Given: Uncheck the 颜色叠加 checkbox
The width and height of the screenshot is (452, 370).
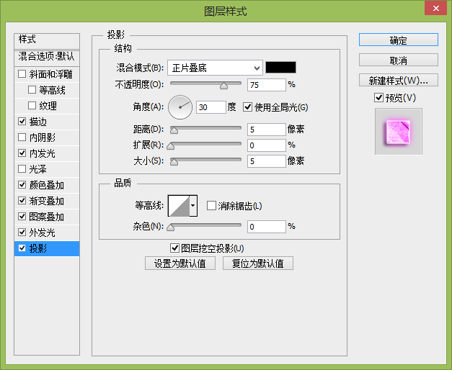Looking at the screenshot, I should coord(22,184).
